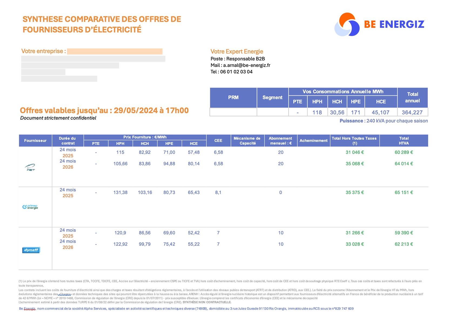Select Primeo total 35 375 €
Viewport: 453px width, 320px height.
pyautogui.click(x=355, y=192)
